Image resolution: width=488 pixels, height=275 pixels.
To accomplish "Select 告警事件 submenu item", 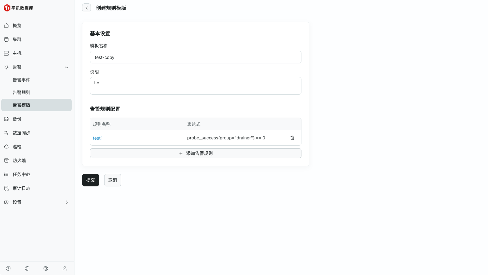I will click(21, 80).
